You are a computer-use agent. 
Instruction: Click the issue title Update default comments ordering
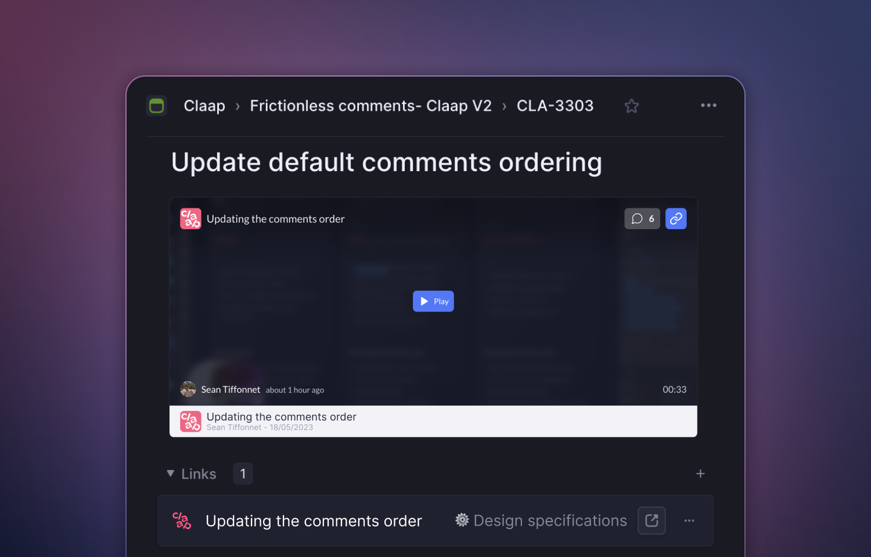point(387,162)
